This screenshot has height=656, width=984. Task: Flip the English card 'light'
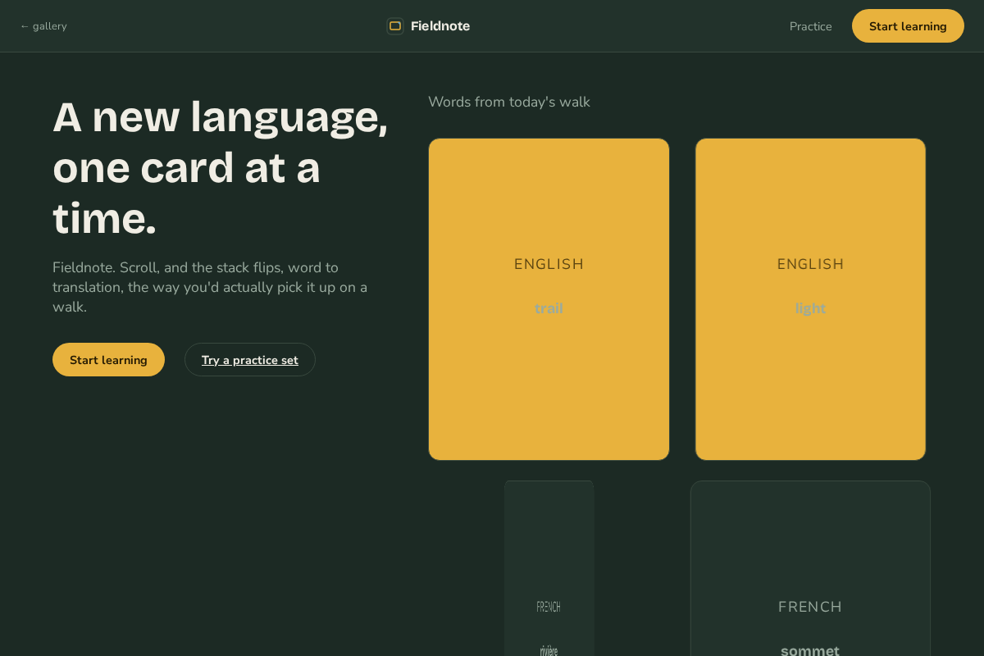[810, 299]
